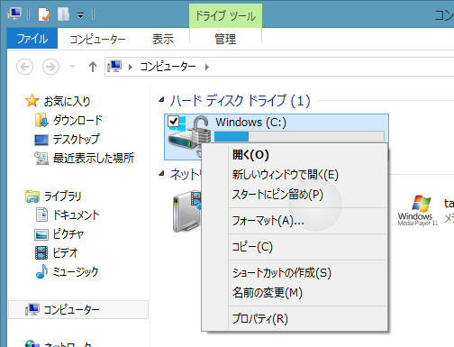Switch to the 表示 ribbon tab
The image size is (454, 347).
coord(163,39)
